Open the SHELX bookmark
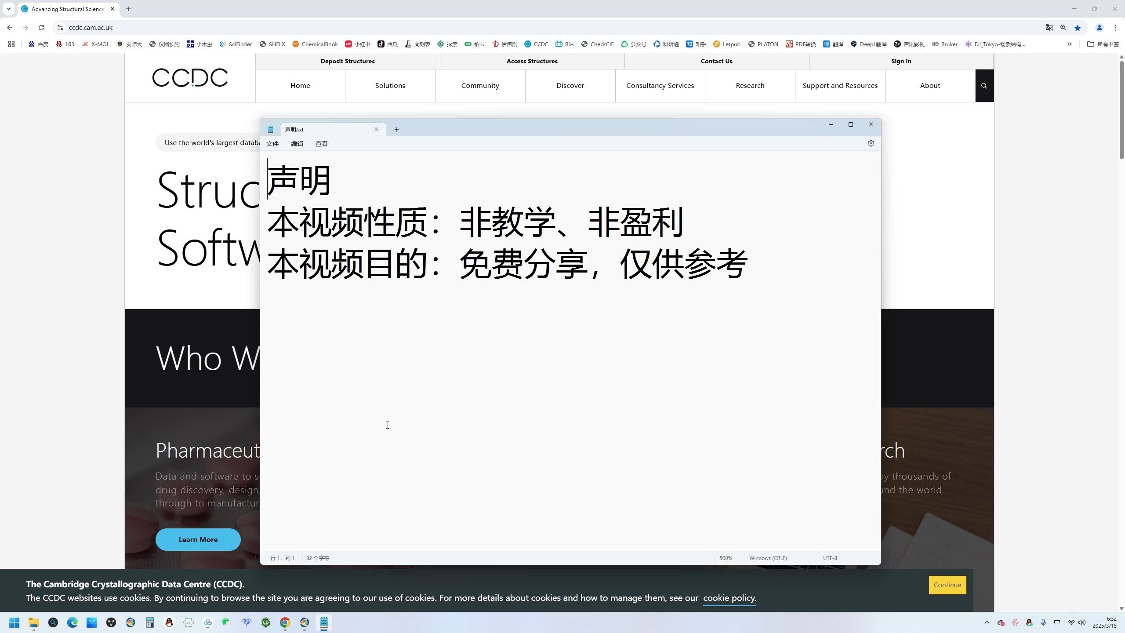Image resolution: width=1125 pixels, height=633 pixels. 272,44
